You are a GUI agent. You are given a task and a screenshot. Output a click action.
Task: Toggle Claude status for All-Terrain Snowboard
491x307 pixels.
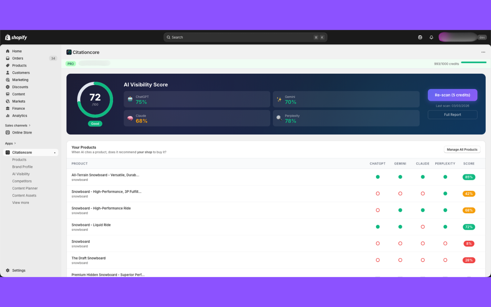pos(423,177)
